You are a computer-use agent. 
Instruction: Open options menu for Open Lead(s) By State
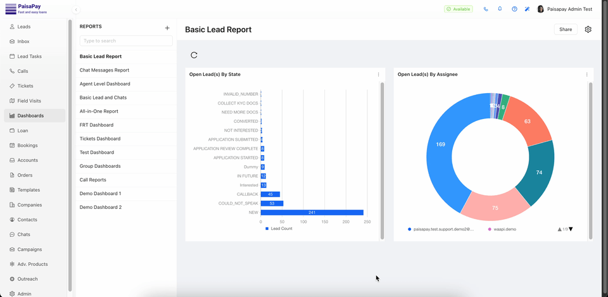379,75
